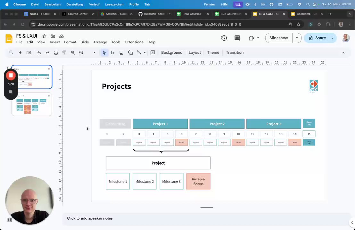Bookmark this page with star icon

(298, 24)
